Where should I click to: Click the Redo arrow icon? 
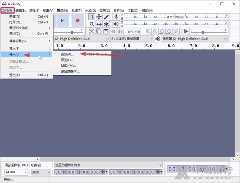point(137,32)
